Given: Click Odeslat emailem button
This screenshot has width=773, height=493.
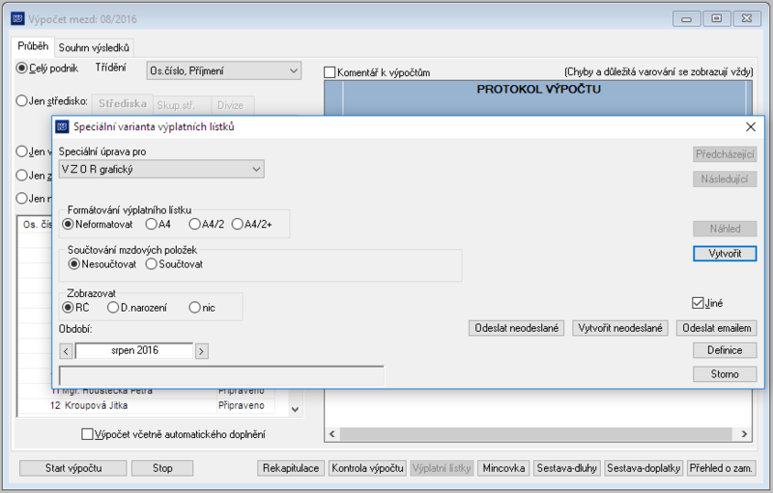Looking at the screenshot, I should click(717, 328).
